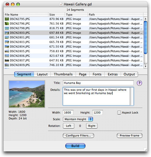Click the Details text area scrollbar
Screen dimensions: 151x157
pos(132,96)
